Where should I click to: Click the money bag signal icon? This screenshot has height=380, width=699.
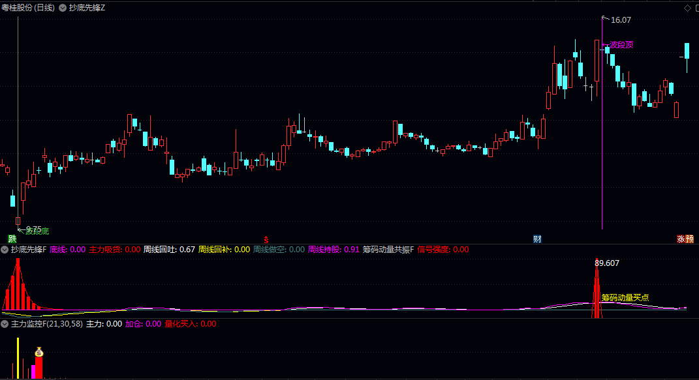click(x=39, y=352)
